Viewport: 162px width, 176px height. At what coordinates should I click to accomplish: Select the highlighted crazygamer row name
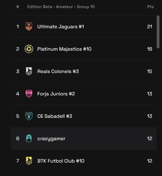click(x=51, y=139)
